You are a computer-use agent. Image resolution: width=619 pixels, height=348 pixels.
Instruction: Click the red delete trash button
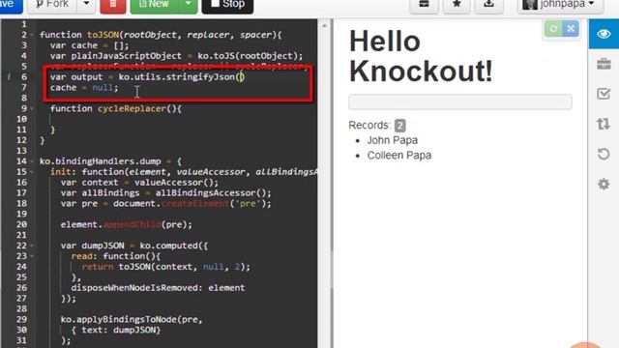(113, 5)
